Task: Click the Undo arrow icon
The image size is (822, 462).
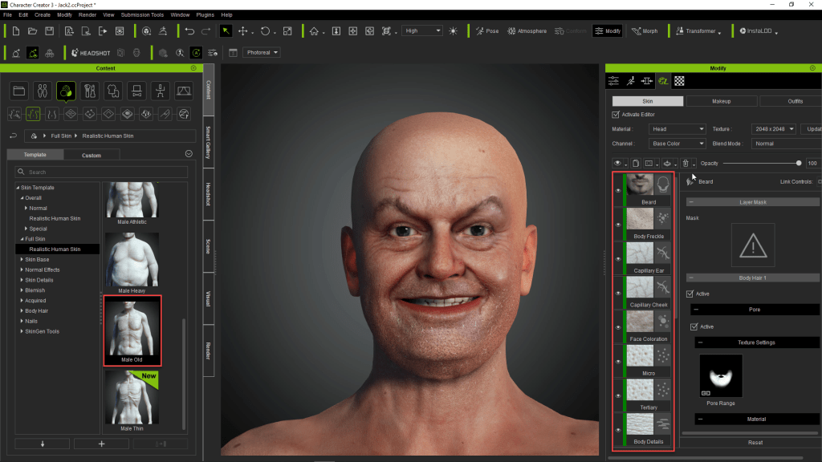Action: tap(189, 31)
